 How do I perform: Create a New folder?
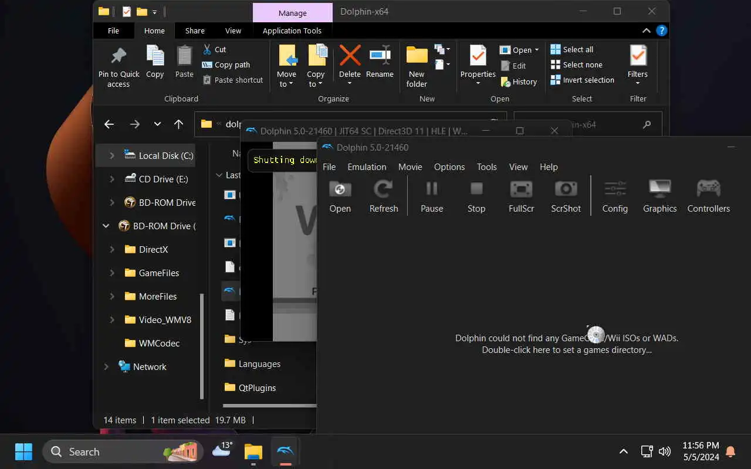pos(417,67)
